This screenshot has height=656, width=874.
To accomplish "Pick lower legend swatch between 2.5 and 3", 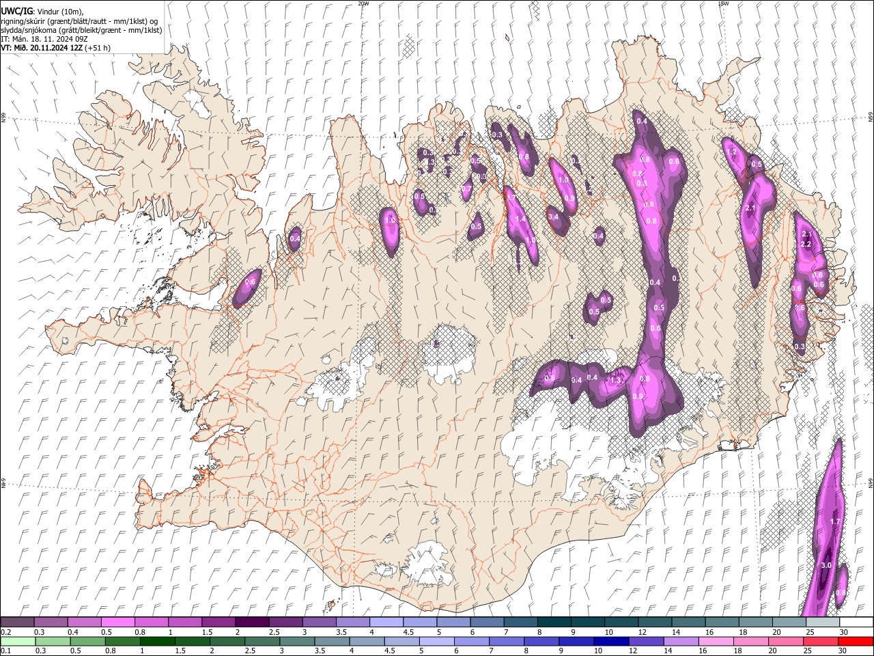I will click(x=262, y=641).
